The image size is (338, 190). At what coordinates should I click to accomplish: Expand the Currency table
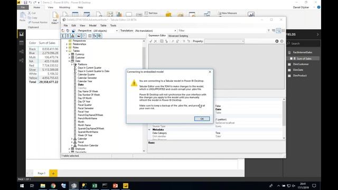(69, 54)
